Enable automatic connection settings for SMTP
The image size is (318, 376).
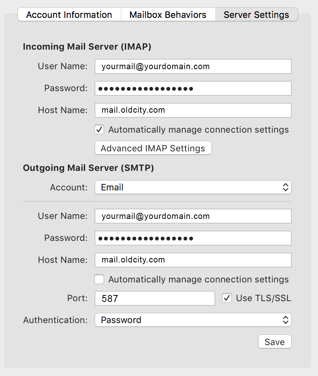(x=99, y=280)
